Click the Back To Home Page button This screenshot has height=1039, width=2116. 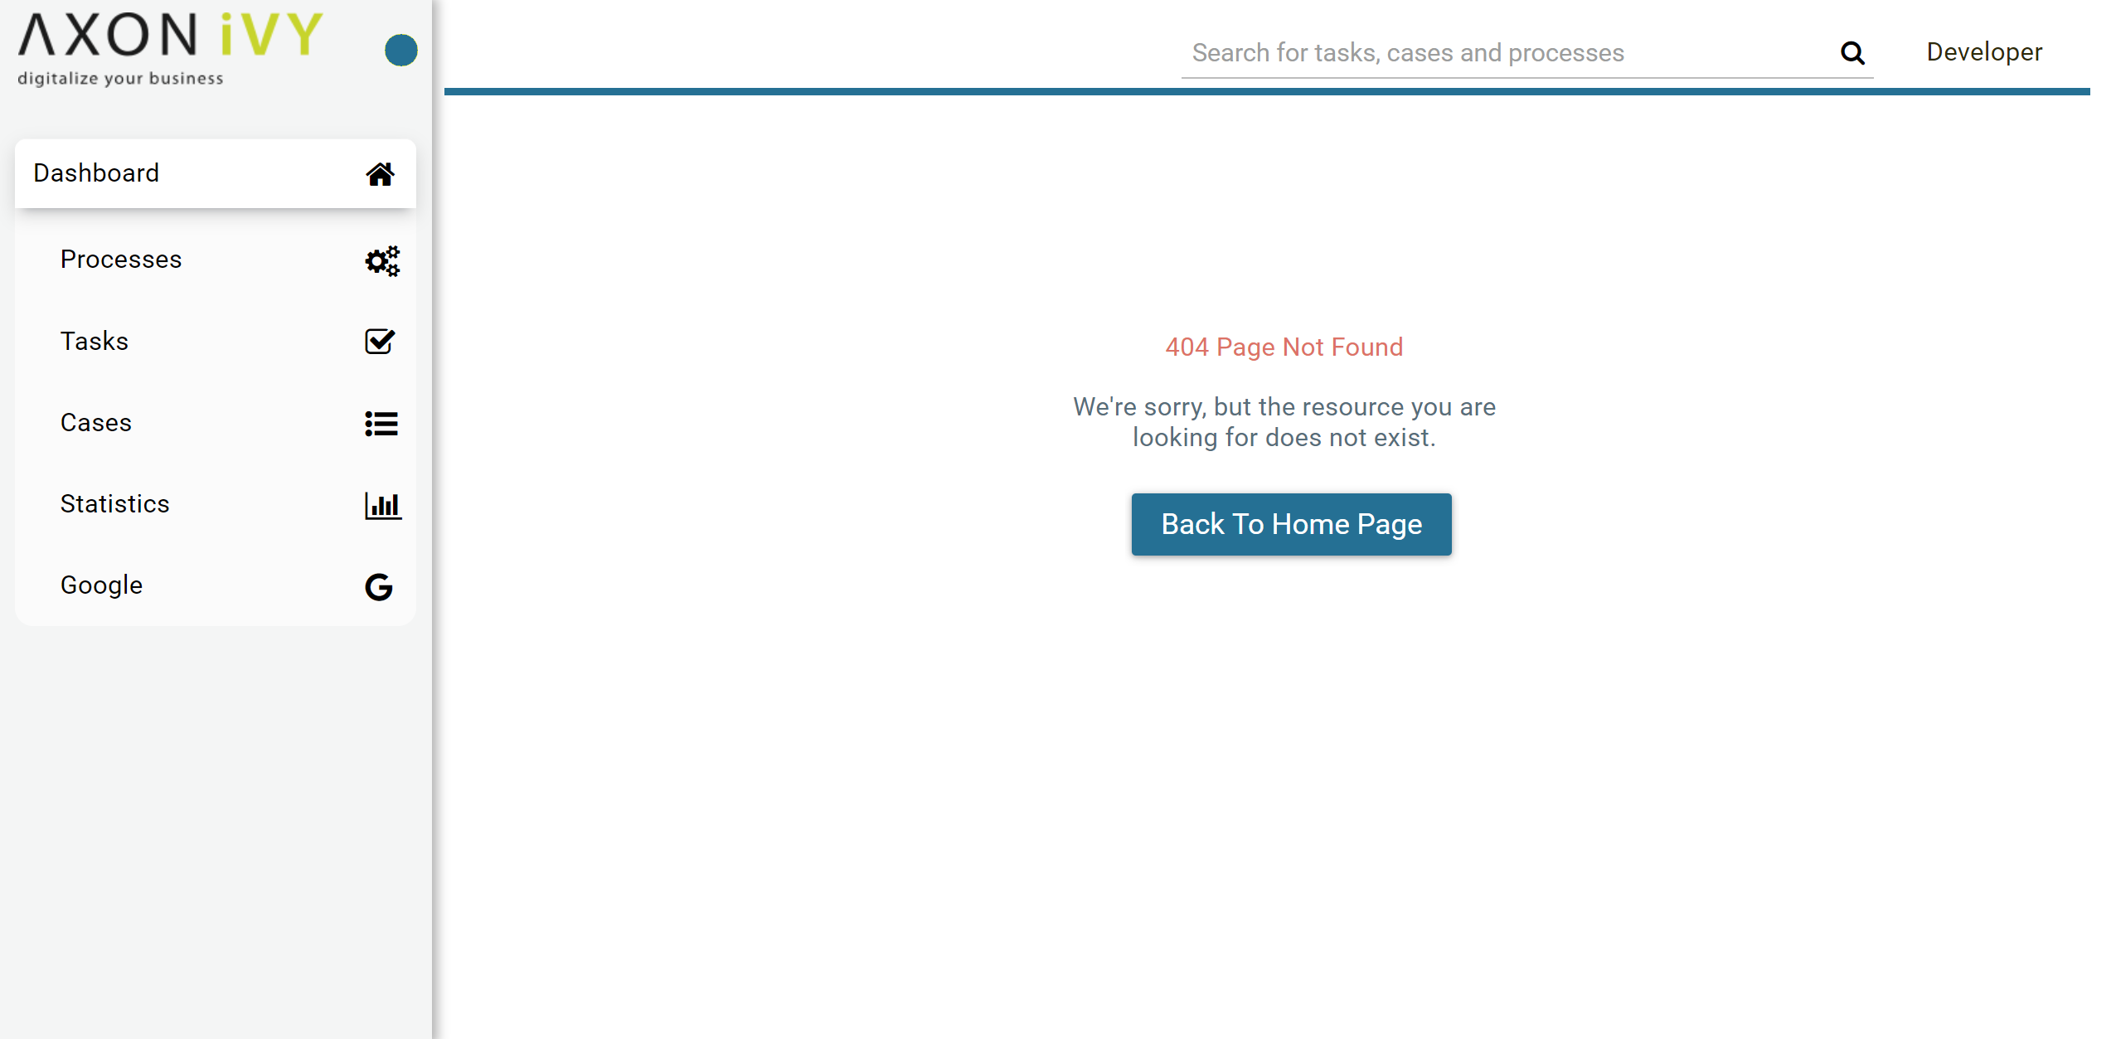pyautogui.click(x=1291, y=524)
